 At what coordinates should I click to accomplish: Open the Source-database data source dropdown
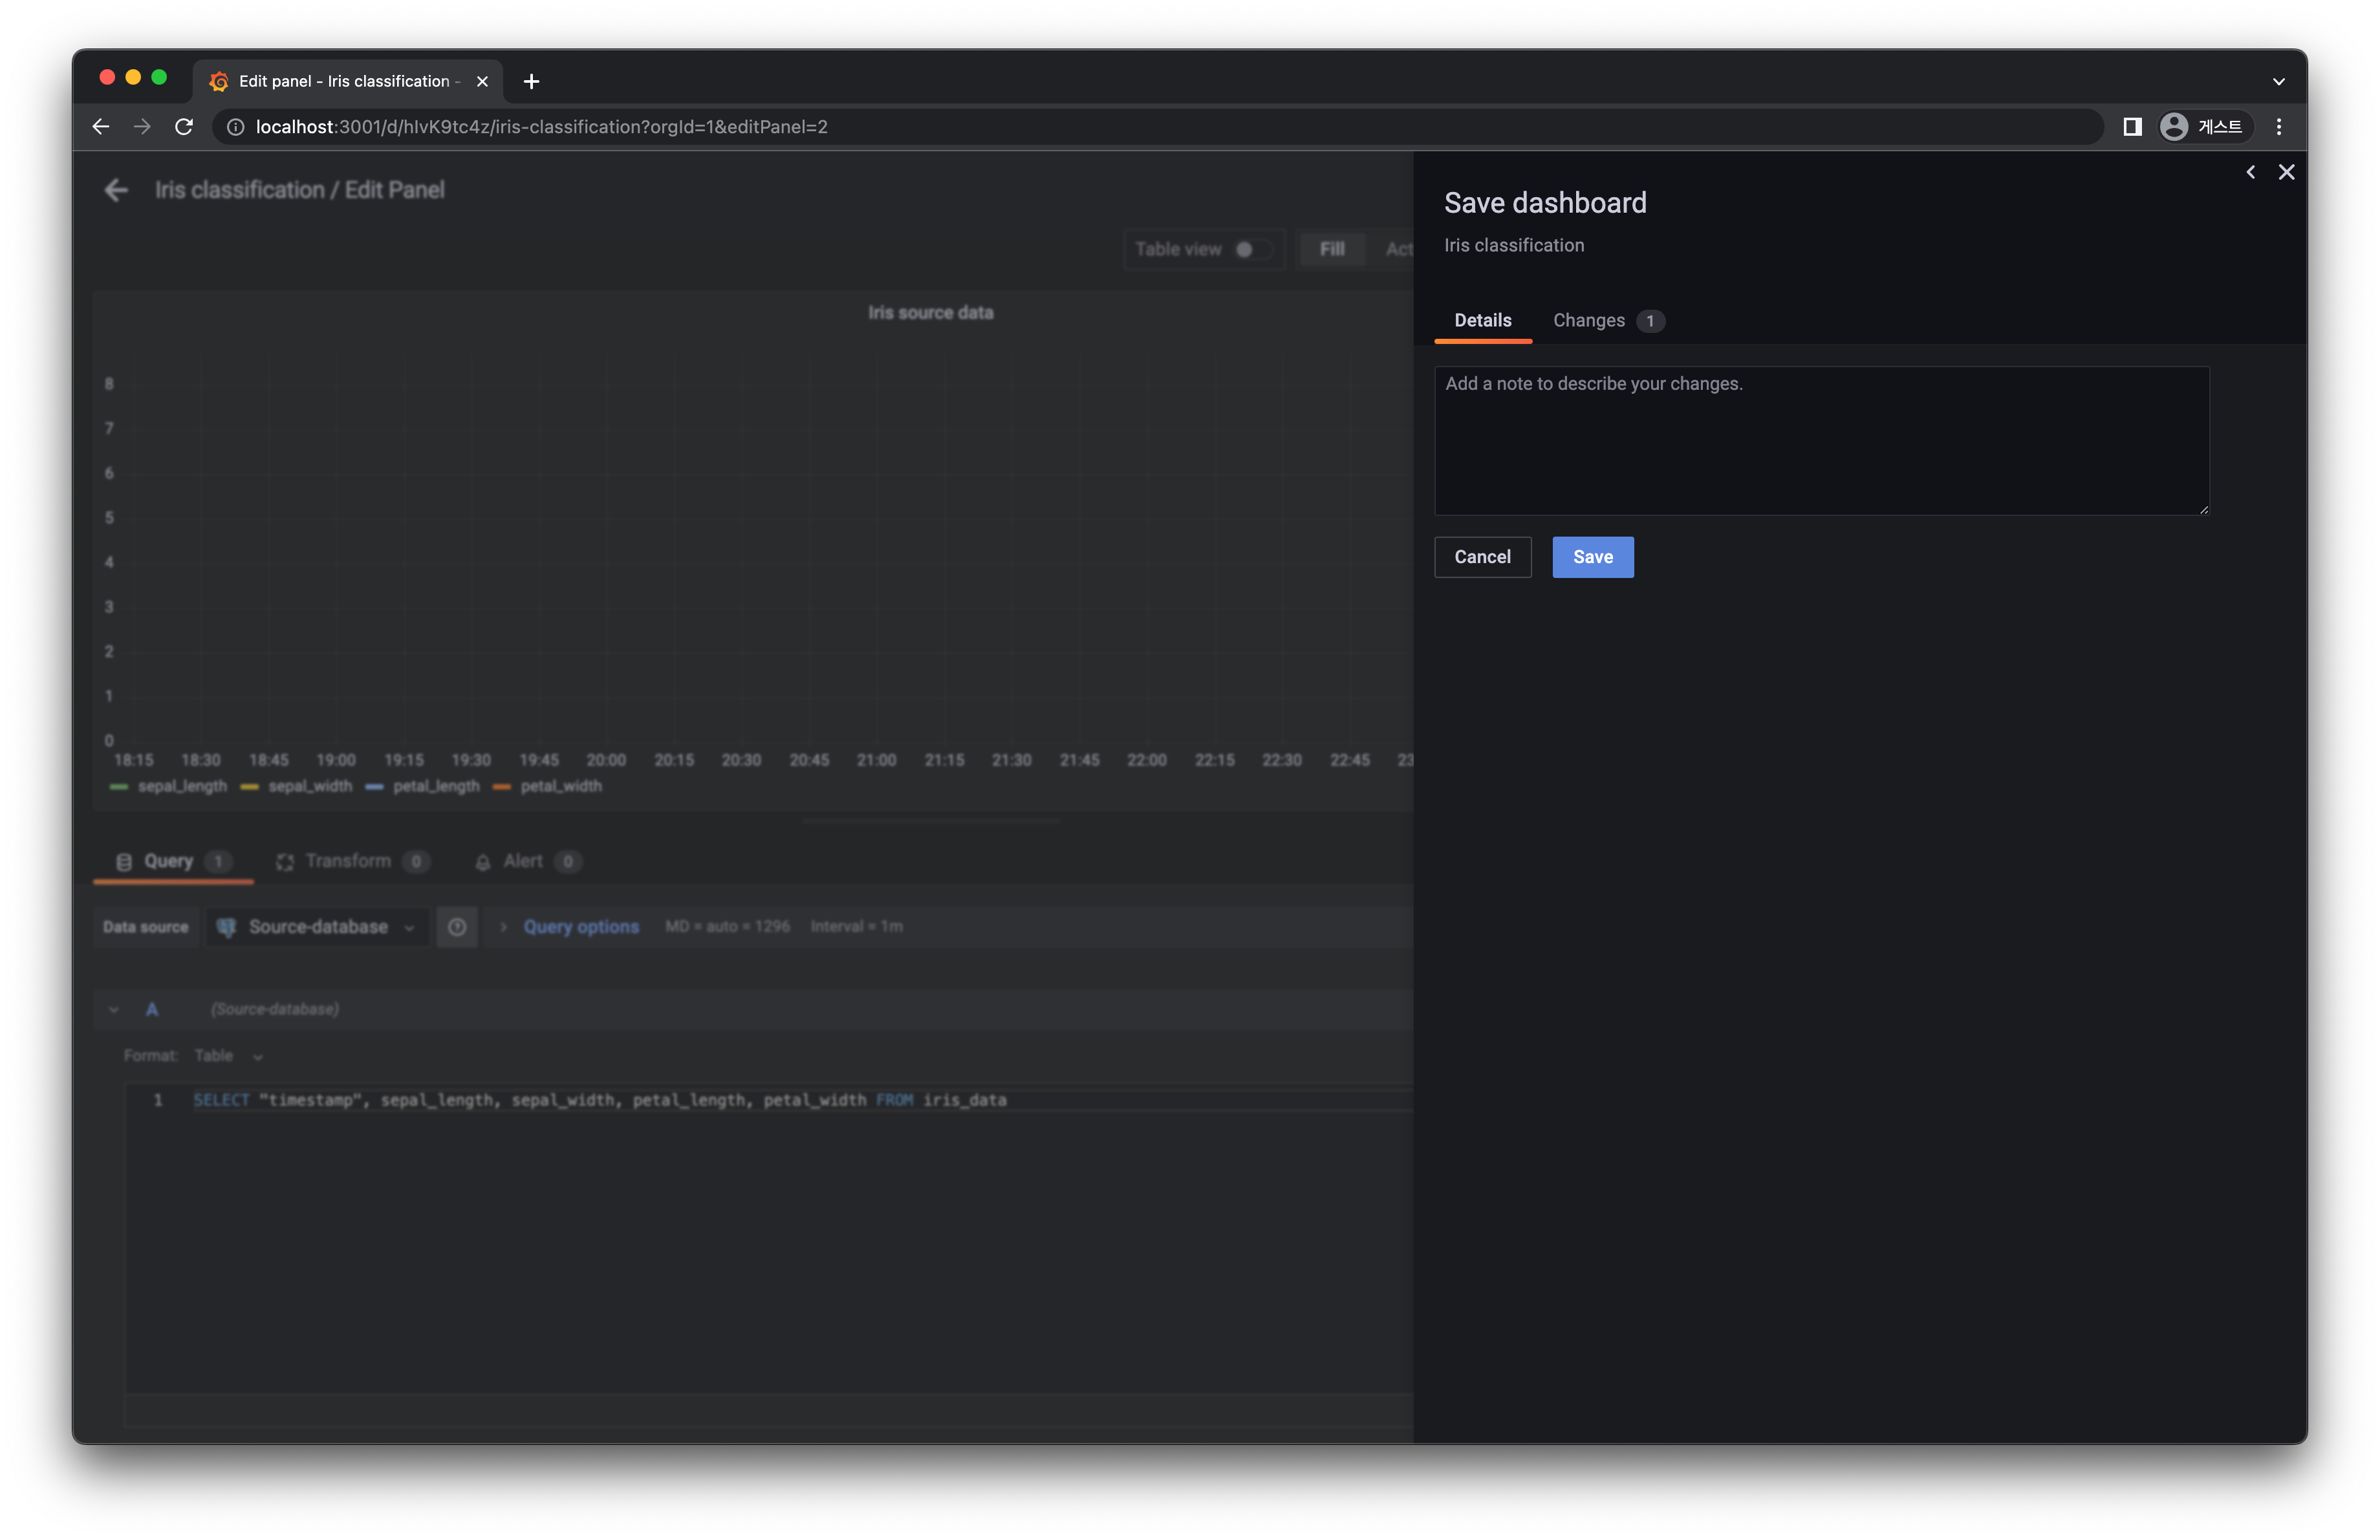(317, 926)
